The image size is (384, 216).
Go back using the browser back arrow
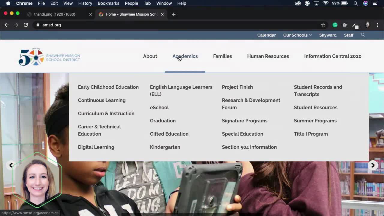(7, 25)
